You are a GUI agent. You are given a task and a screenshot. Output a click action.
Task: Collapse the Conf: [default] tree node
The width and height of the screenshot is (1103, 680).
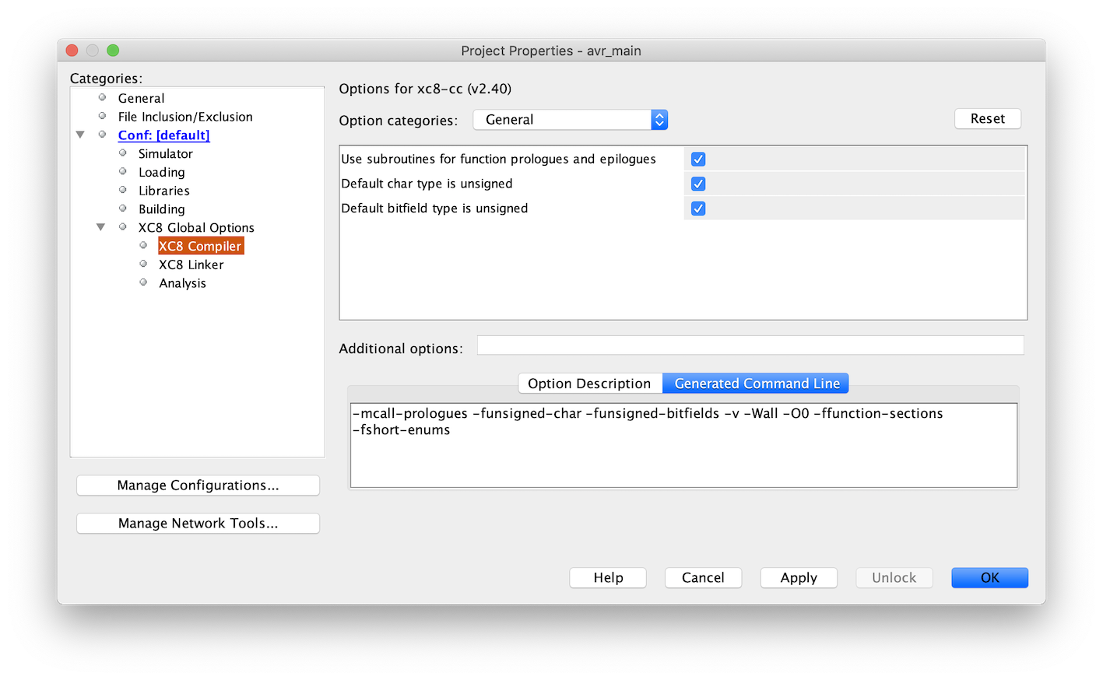click(80, 135)
